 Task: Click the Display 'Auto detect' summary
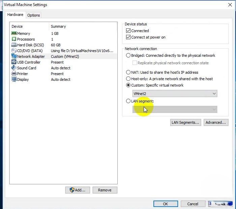[x=61, y=79]
